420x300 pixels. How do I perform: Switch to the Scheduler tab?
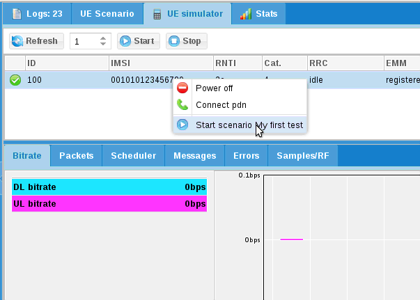(133, 156)
